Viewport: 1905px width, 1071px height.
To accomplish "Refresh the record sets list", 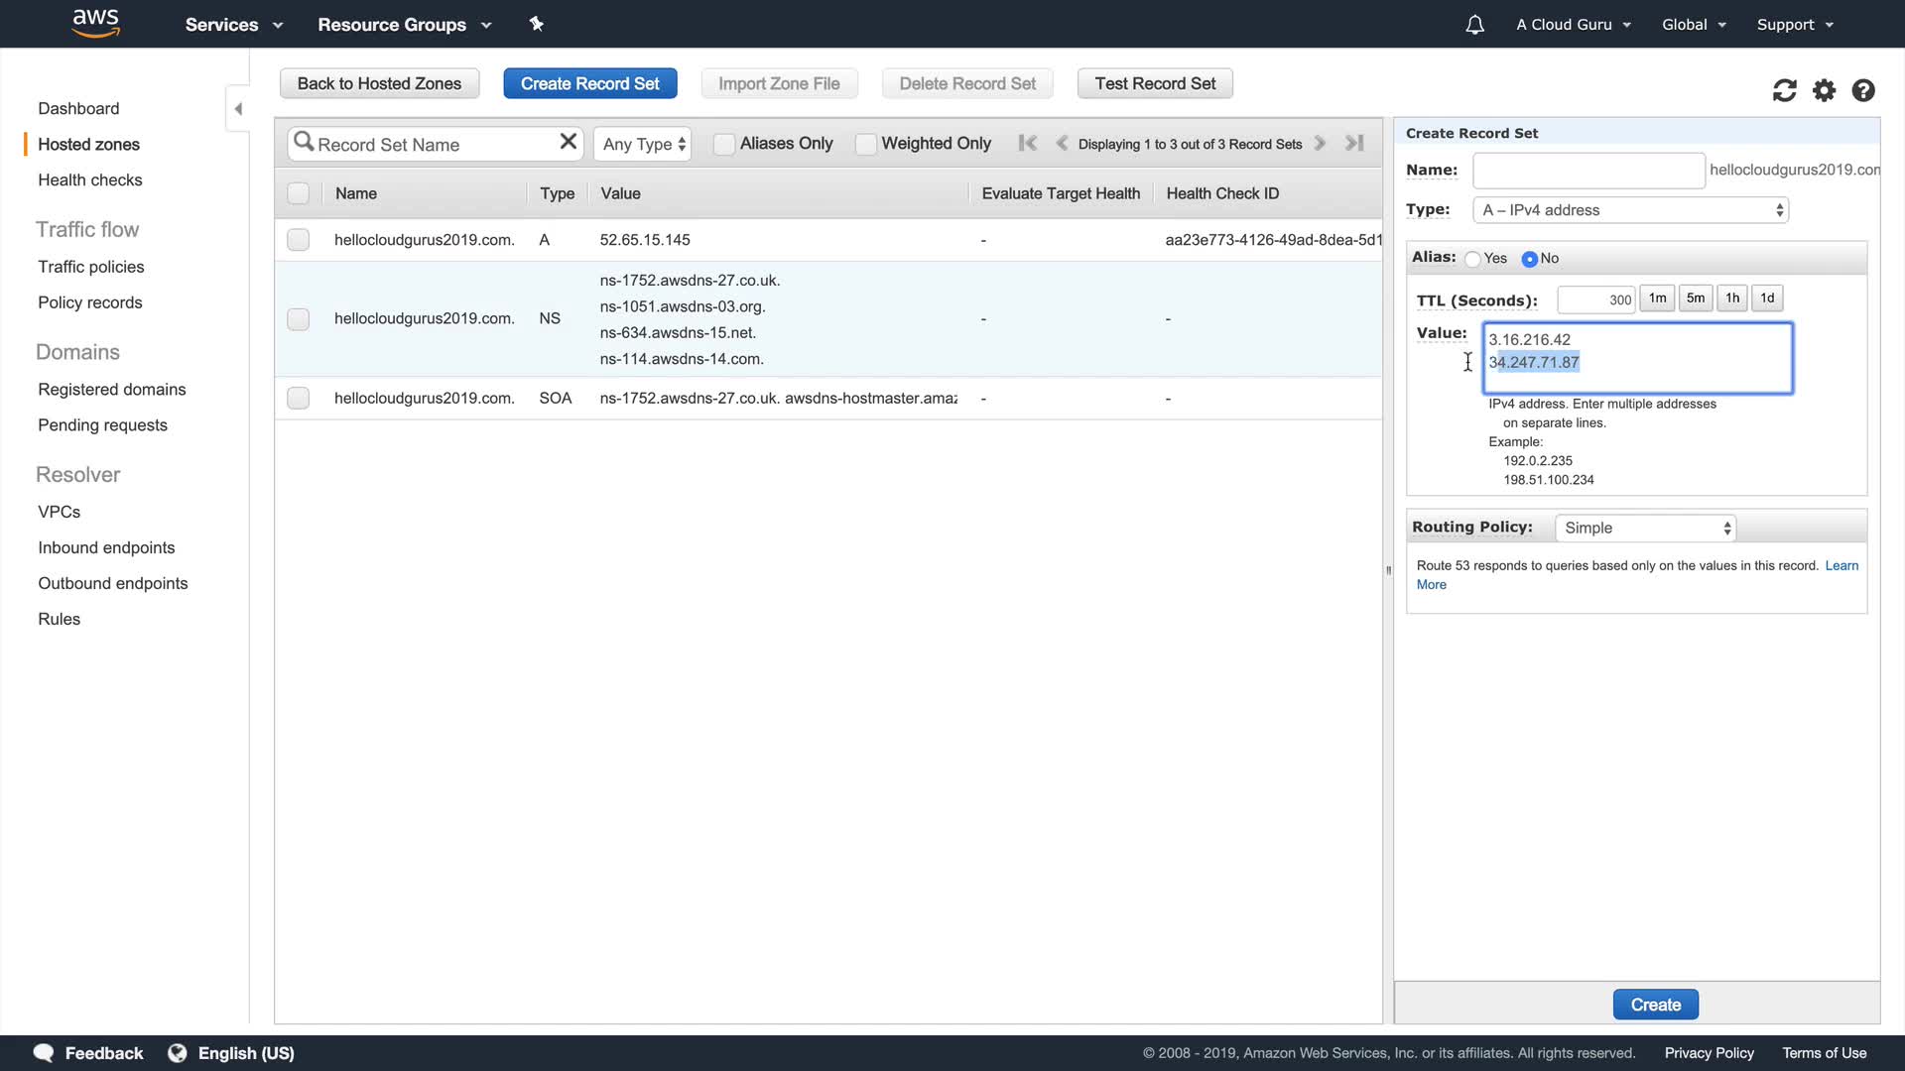I will point(1784,91).
